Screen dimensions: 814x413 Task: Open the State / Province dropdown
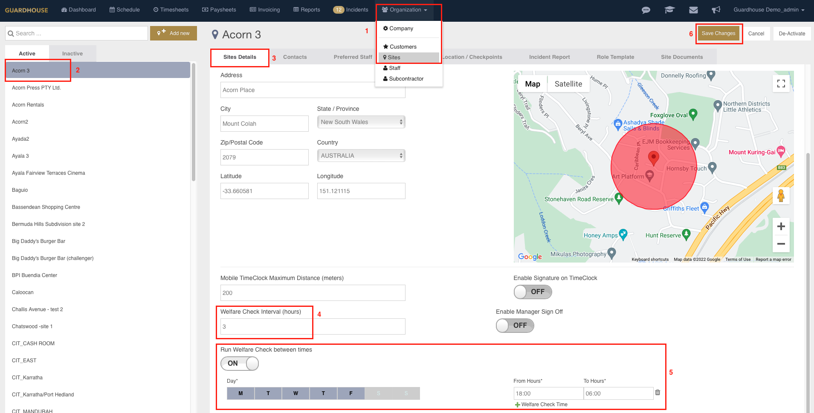coord(361,122)
